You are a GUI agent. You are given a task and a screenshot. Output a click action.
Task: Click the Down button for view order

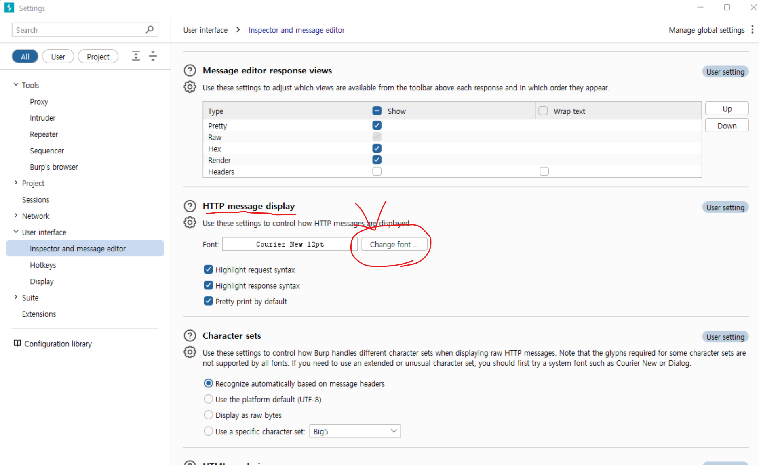pyautogui.click(x=727, y=126)
